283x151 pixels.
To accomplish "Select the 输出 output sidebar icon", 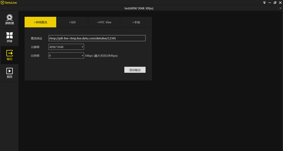I will click(9, 55).
